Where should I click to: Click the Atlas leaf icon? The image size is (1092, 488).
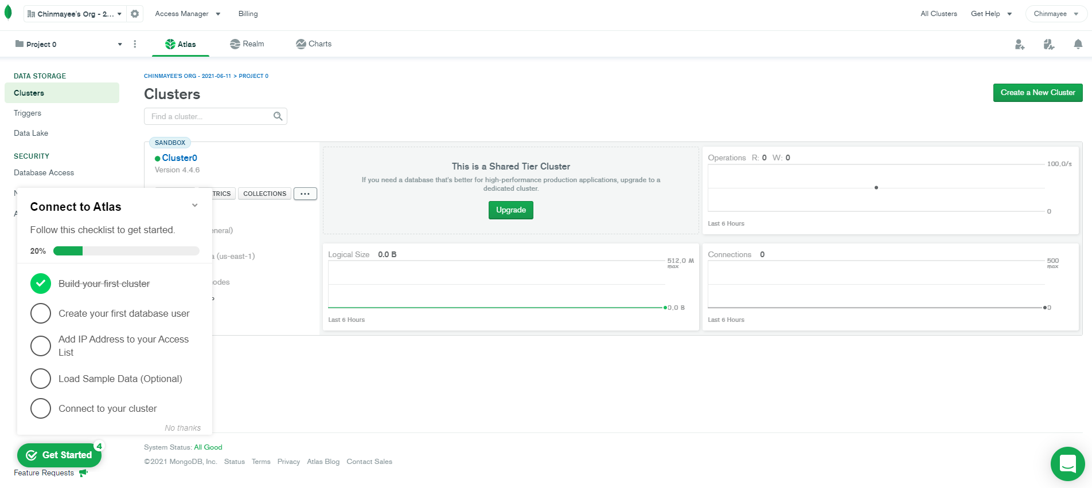click(170, 44)
